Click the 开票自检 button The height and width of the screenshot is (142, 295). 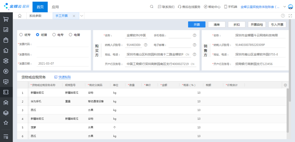coord(257,24)
